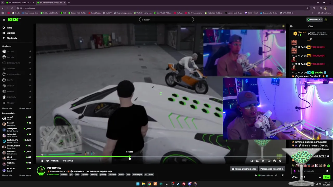The image size is (333, 187).
Task: Pause the stream video
Action: tap(42, 161)
